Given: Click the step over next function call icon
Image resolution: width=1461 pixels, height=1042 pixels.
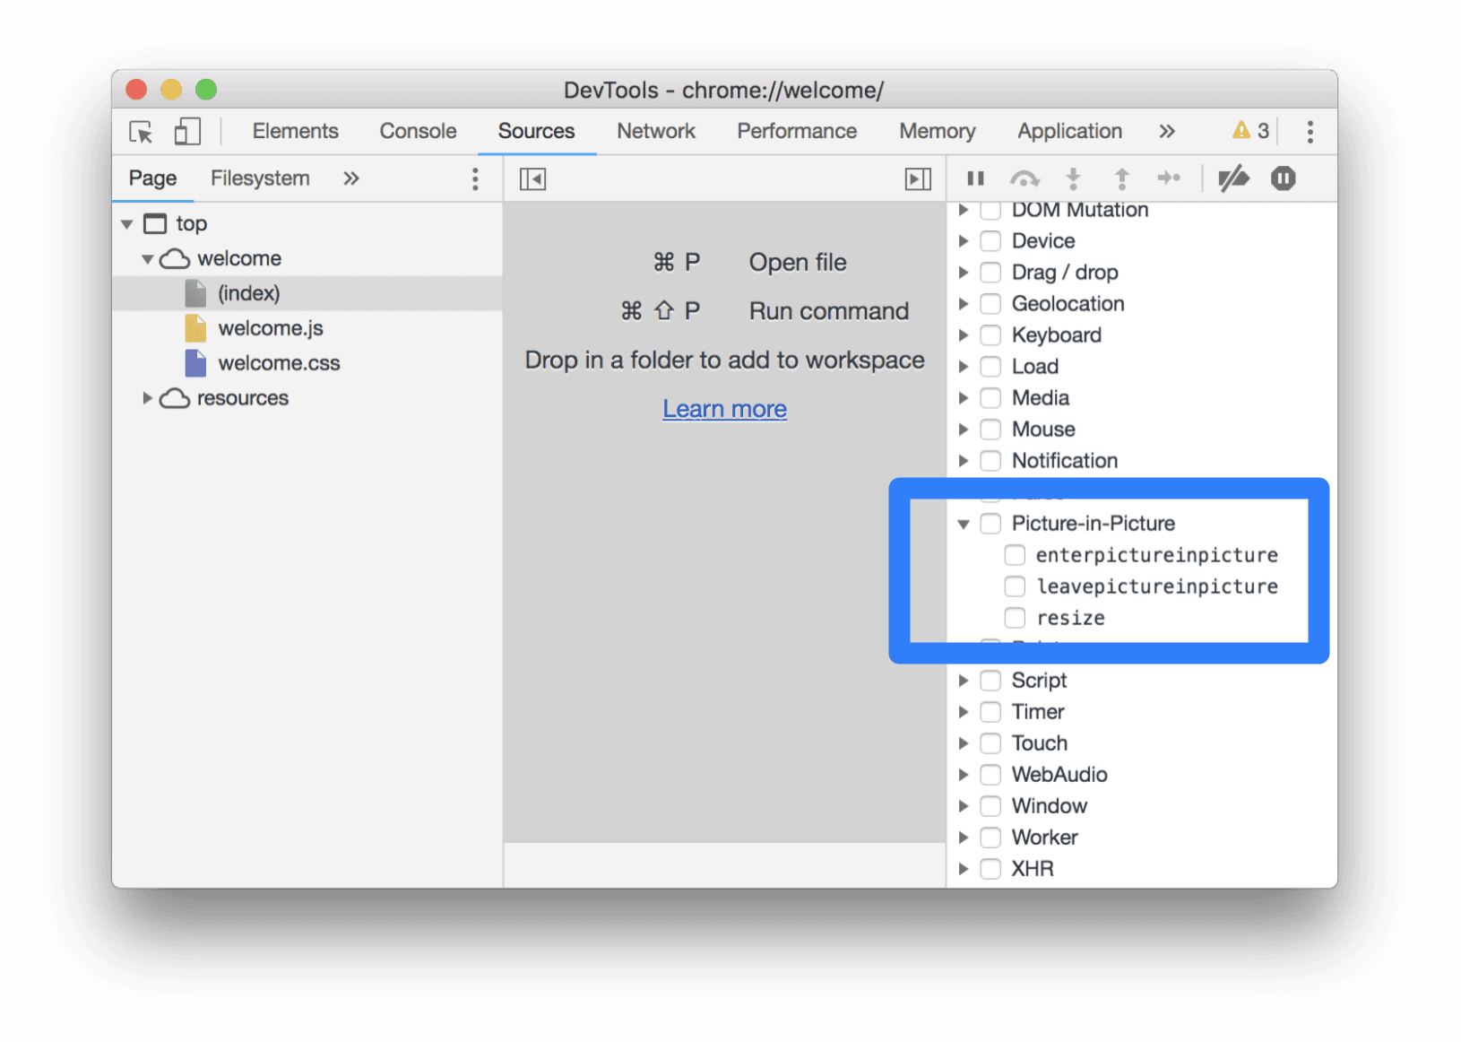Looking at the screenshot, I should pos(1024,178).
